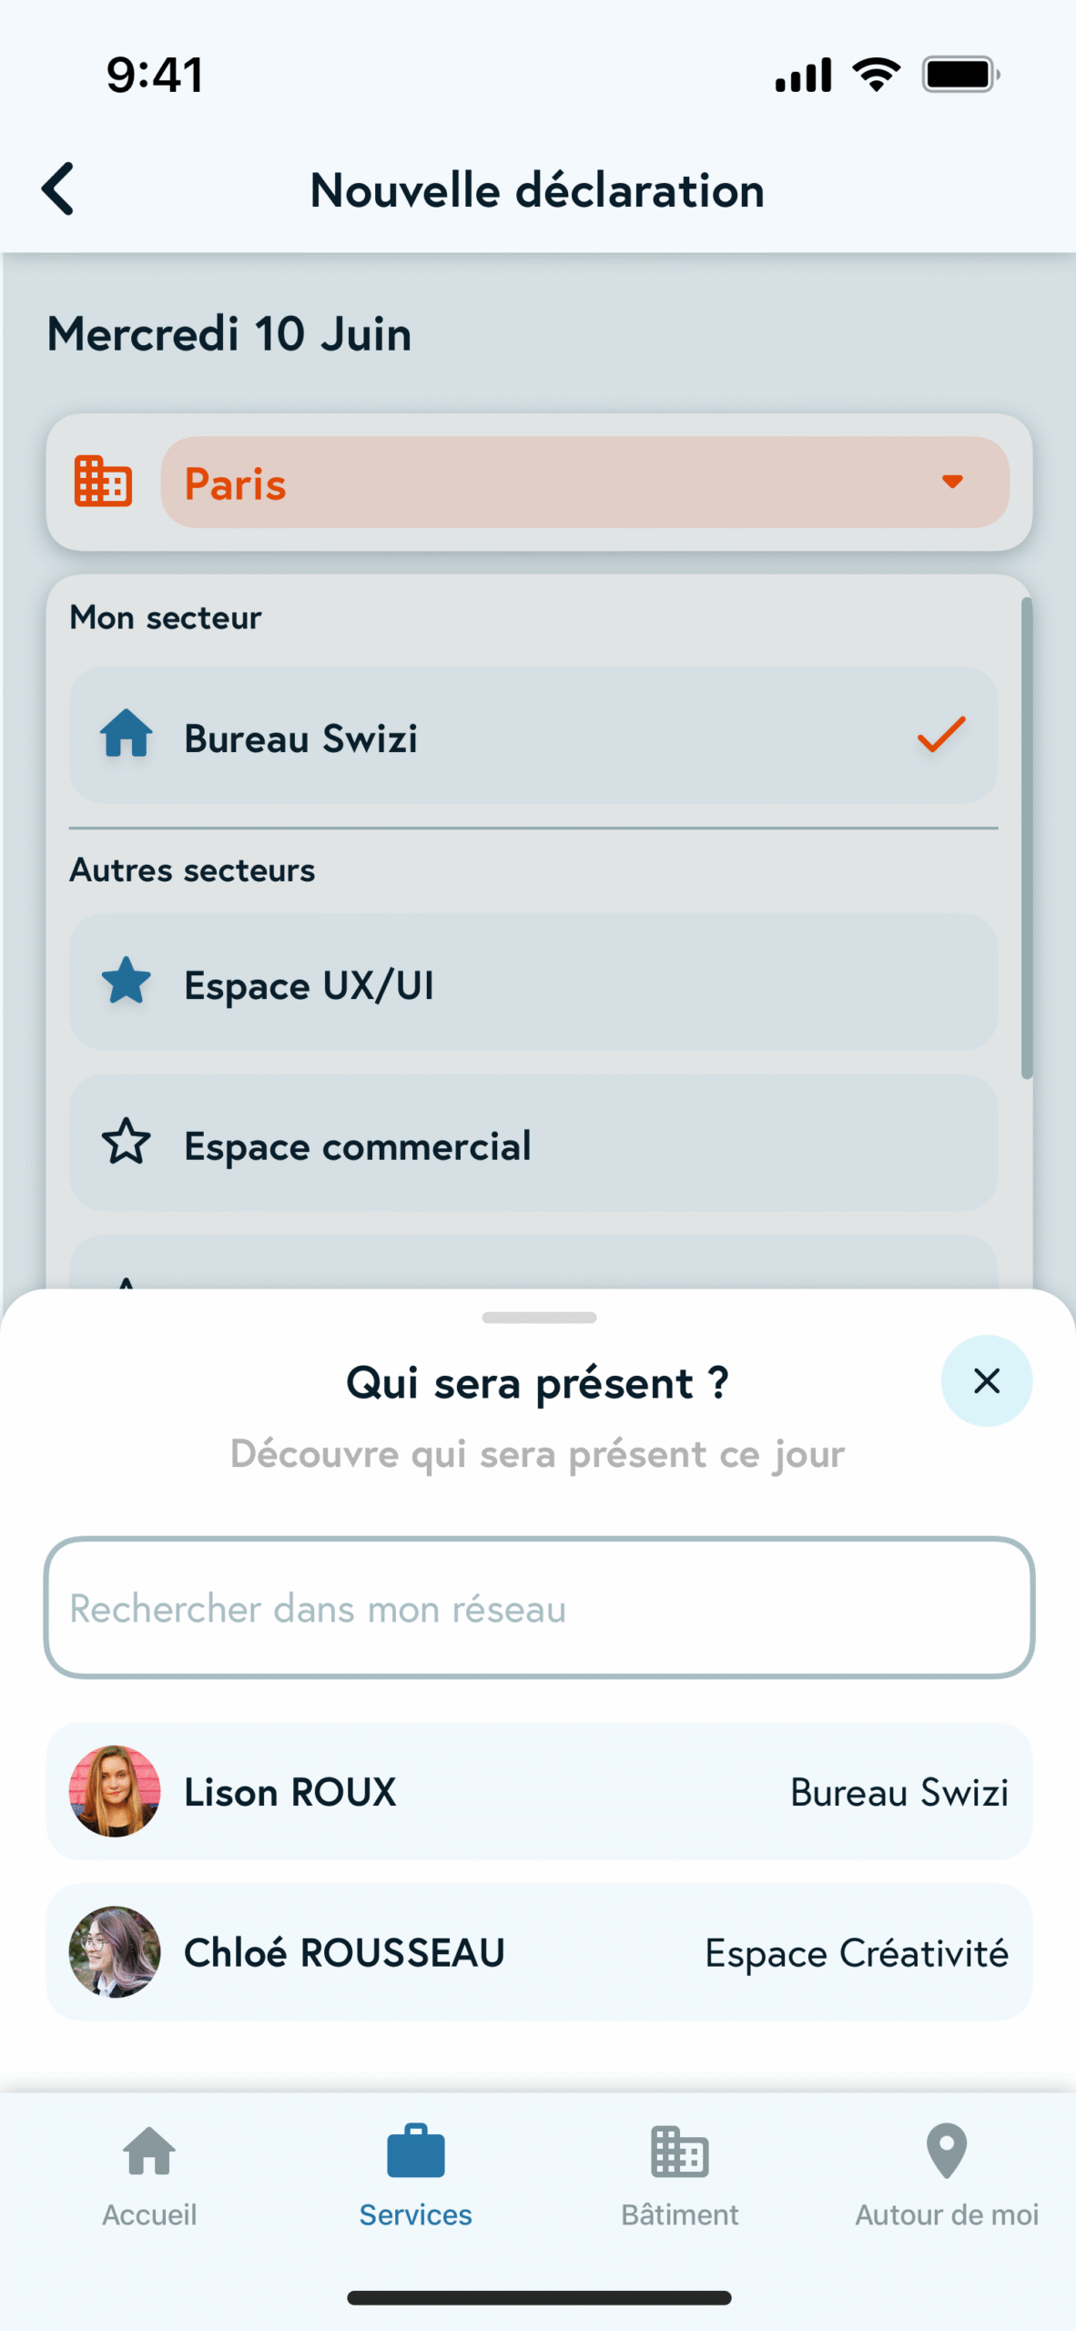Open Chloé ROUSSEAU's avatar photo

point(115,1951)
